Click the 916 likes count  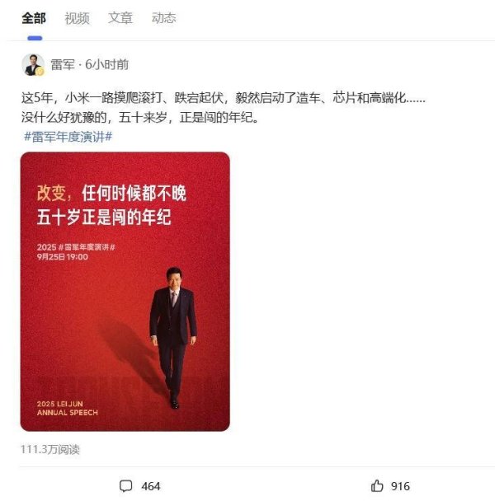coord(400,486)
